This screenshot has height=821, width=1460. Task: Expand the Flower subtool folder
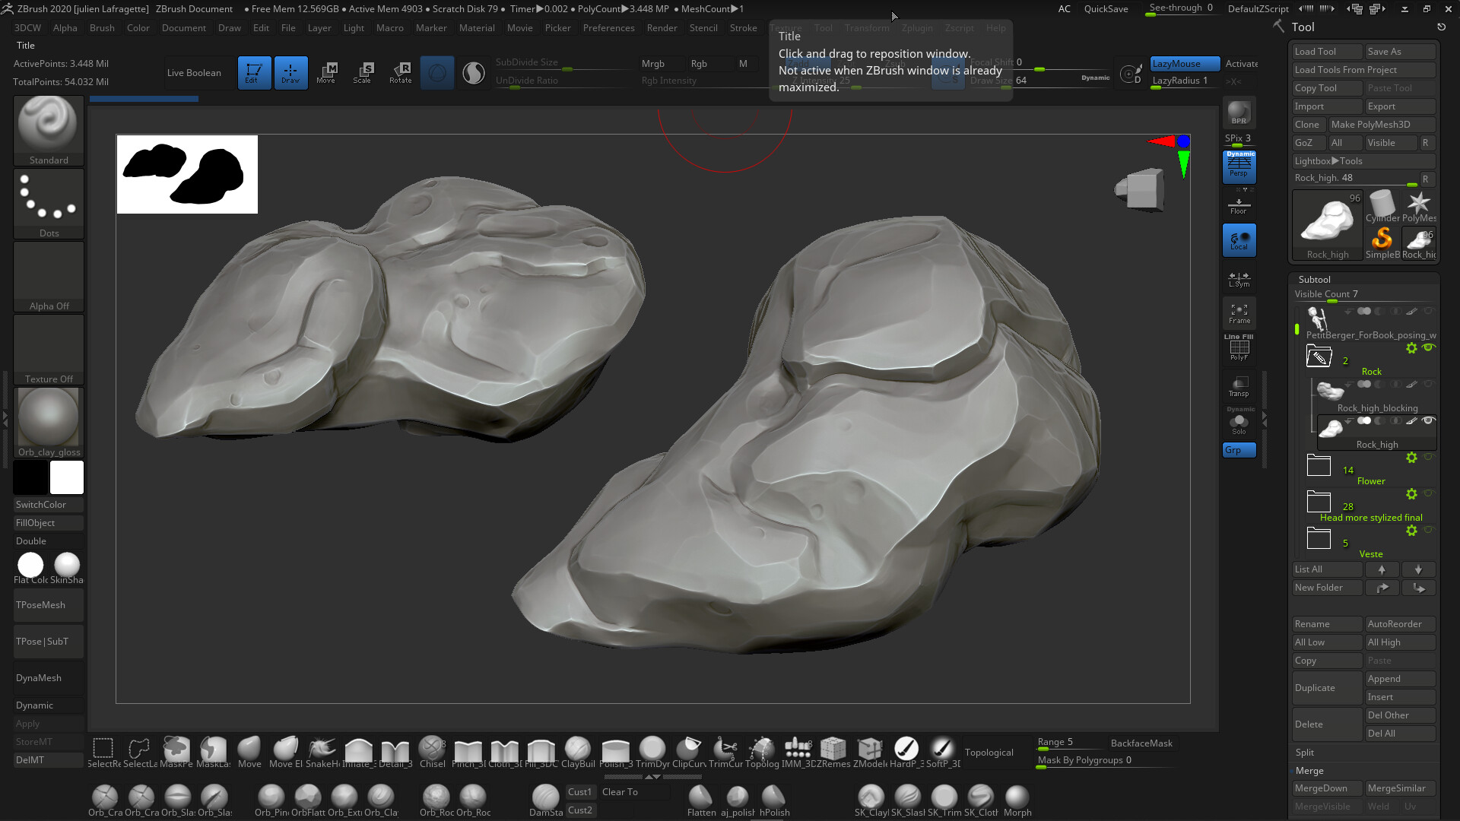click(x=1319, y=464)
